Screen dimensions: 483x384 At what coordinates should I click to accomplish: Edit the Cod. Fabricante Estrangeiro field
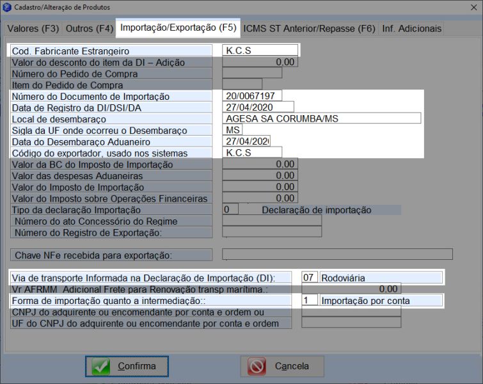260,50
